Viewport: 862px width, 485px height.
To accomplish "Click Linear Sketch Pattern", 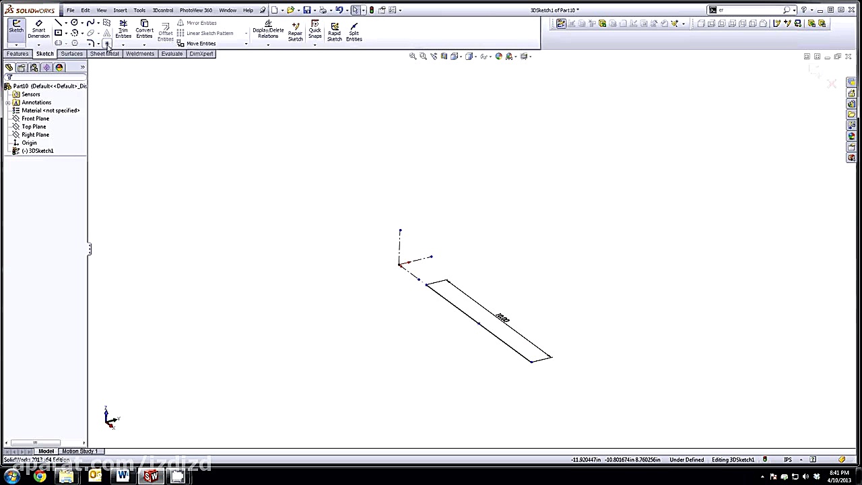I will [x=209, y=33].
